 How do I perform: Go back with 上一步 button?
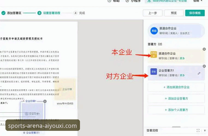tap(153, 13)
